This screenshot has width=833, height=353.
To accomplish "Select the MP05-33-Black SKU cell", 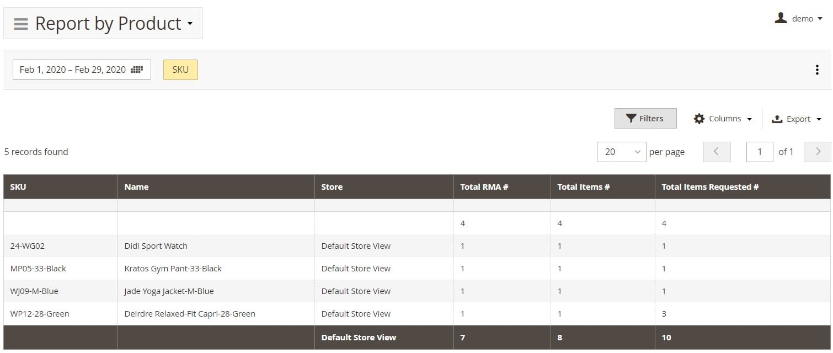I will 61,269.
